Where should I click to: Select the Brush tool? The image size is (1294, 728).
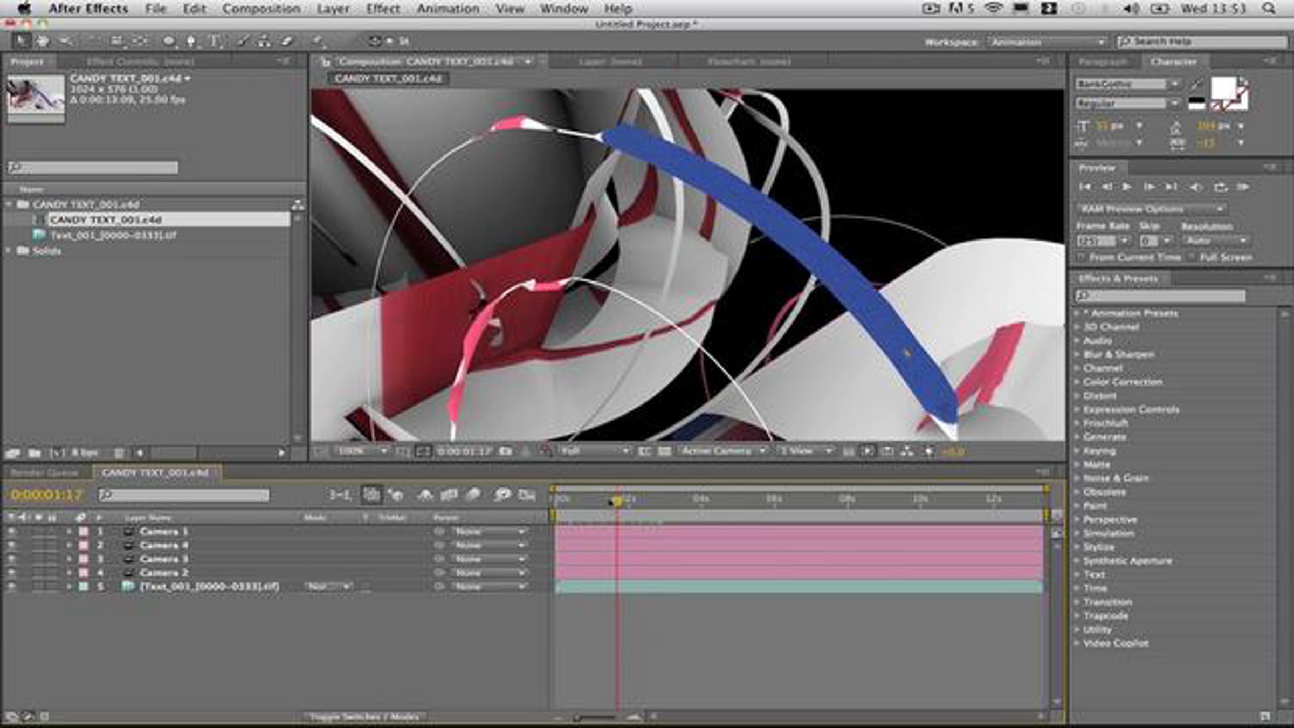[x=243, y=40]
